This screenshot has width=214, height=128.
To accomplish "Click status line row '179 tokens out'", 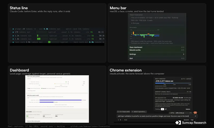I will [x=58, y=32].
